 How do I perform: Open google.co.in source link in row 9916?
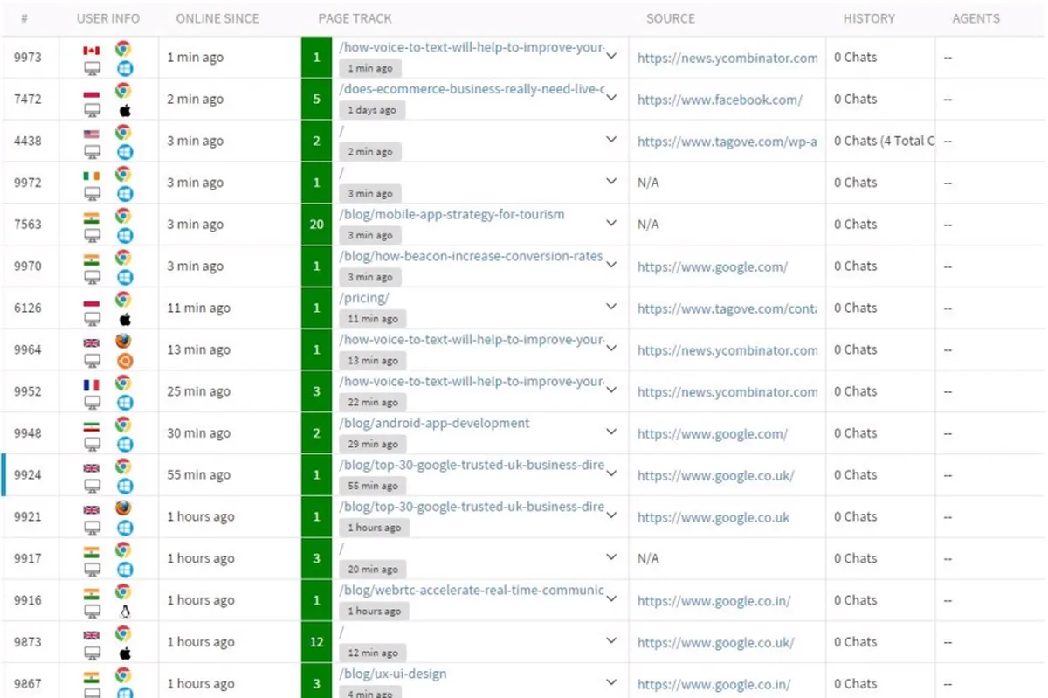[x=714, y=601]
